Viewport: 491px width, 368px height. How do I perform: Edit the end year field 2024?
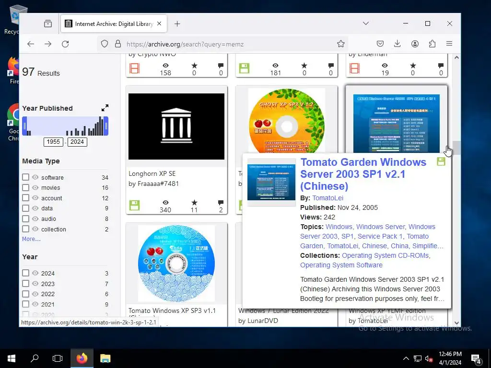(77, 142)
